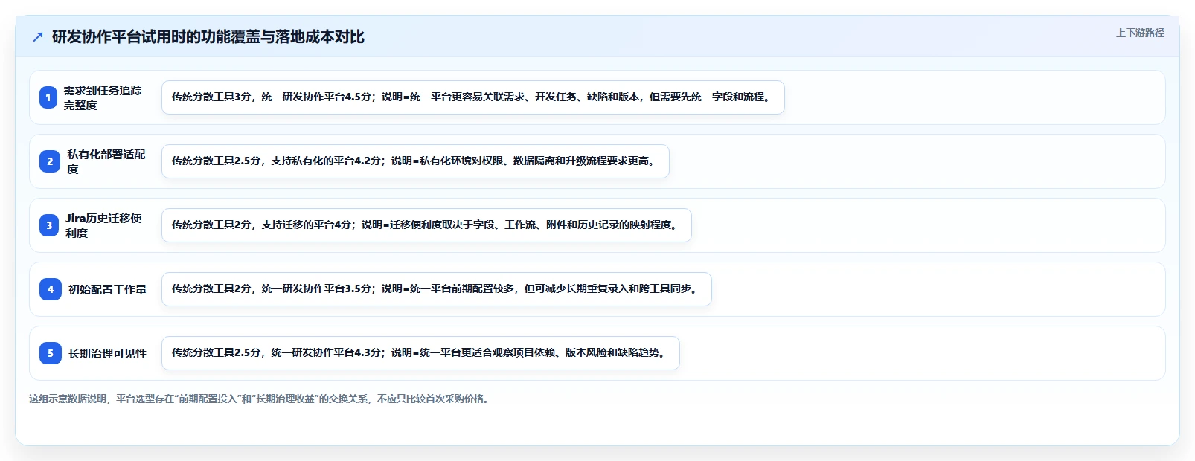Click description mentioning 支持私有化的平台4.2分
Image resolution: width=1195 pixels, height=461 pixels.
pyautogui.click(x=415, y=161)
